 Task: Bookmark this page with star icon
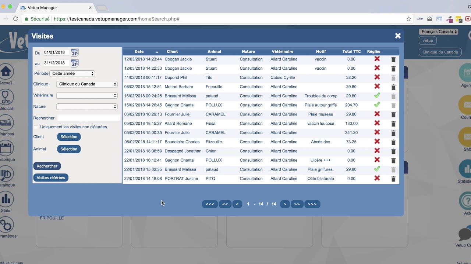point(408,19)
